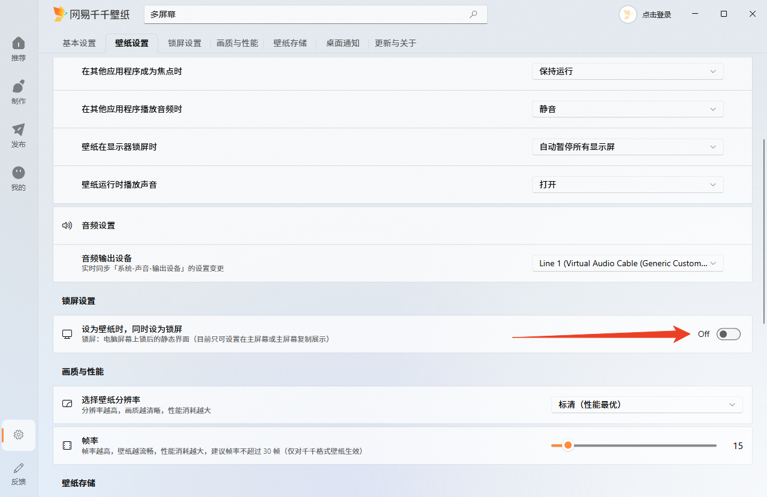Click the 音频设置 speaker icon
The width and height of the screenshot is (767, 497).
[x=67, y=225]
